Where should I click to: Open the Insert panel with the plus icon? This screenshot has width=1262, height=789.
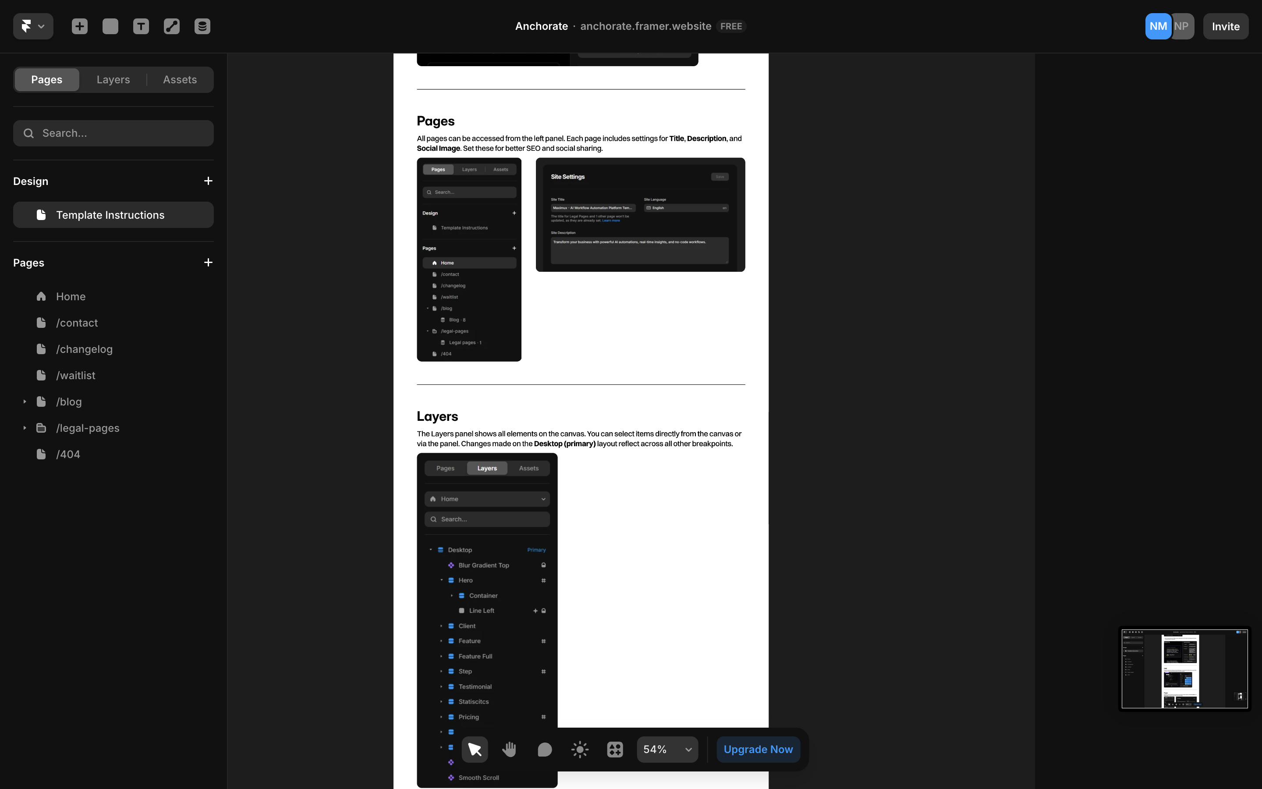point(79,26)
